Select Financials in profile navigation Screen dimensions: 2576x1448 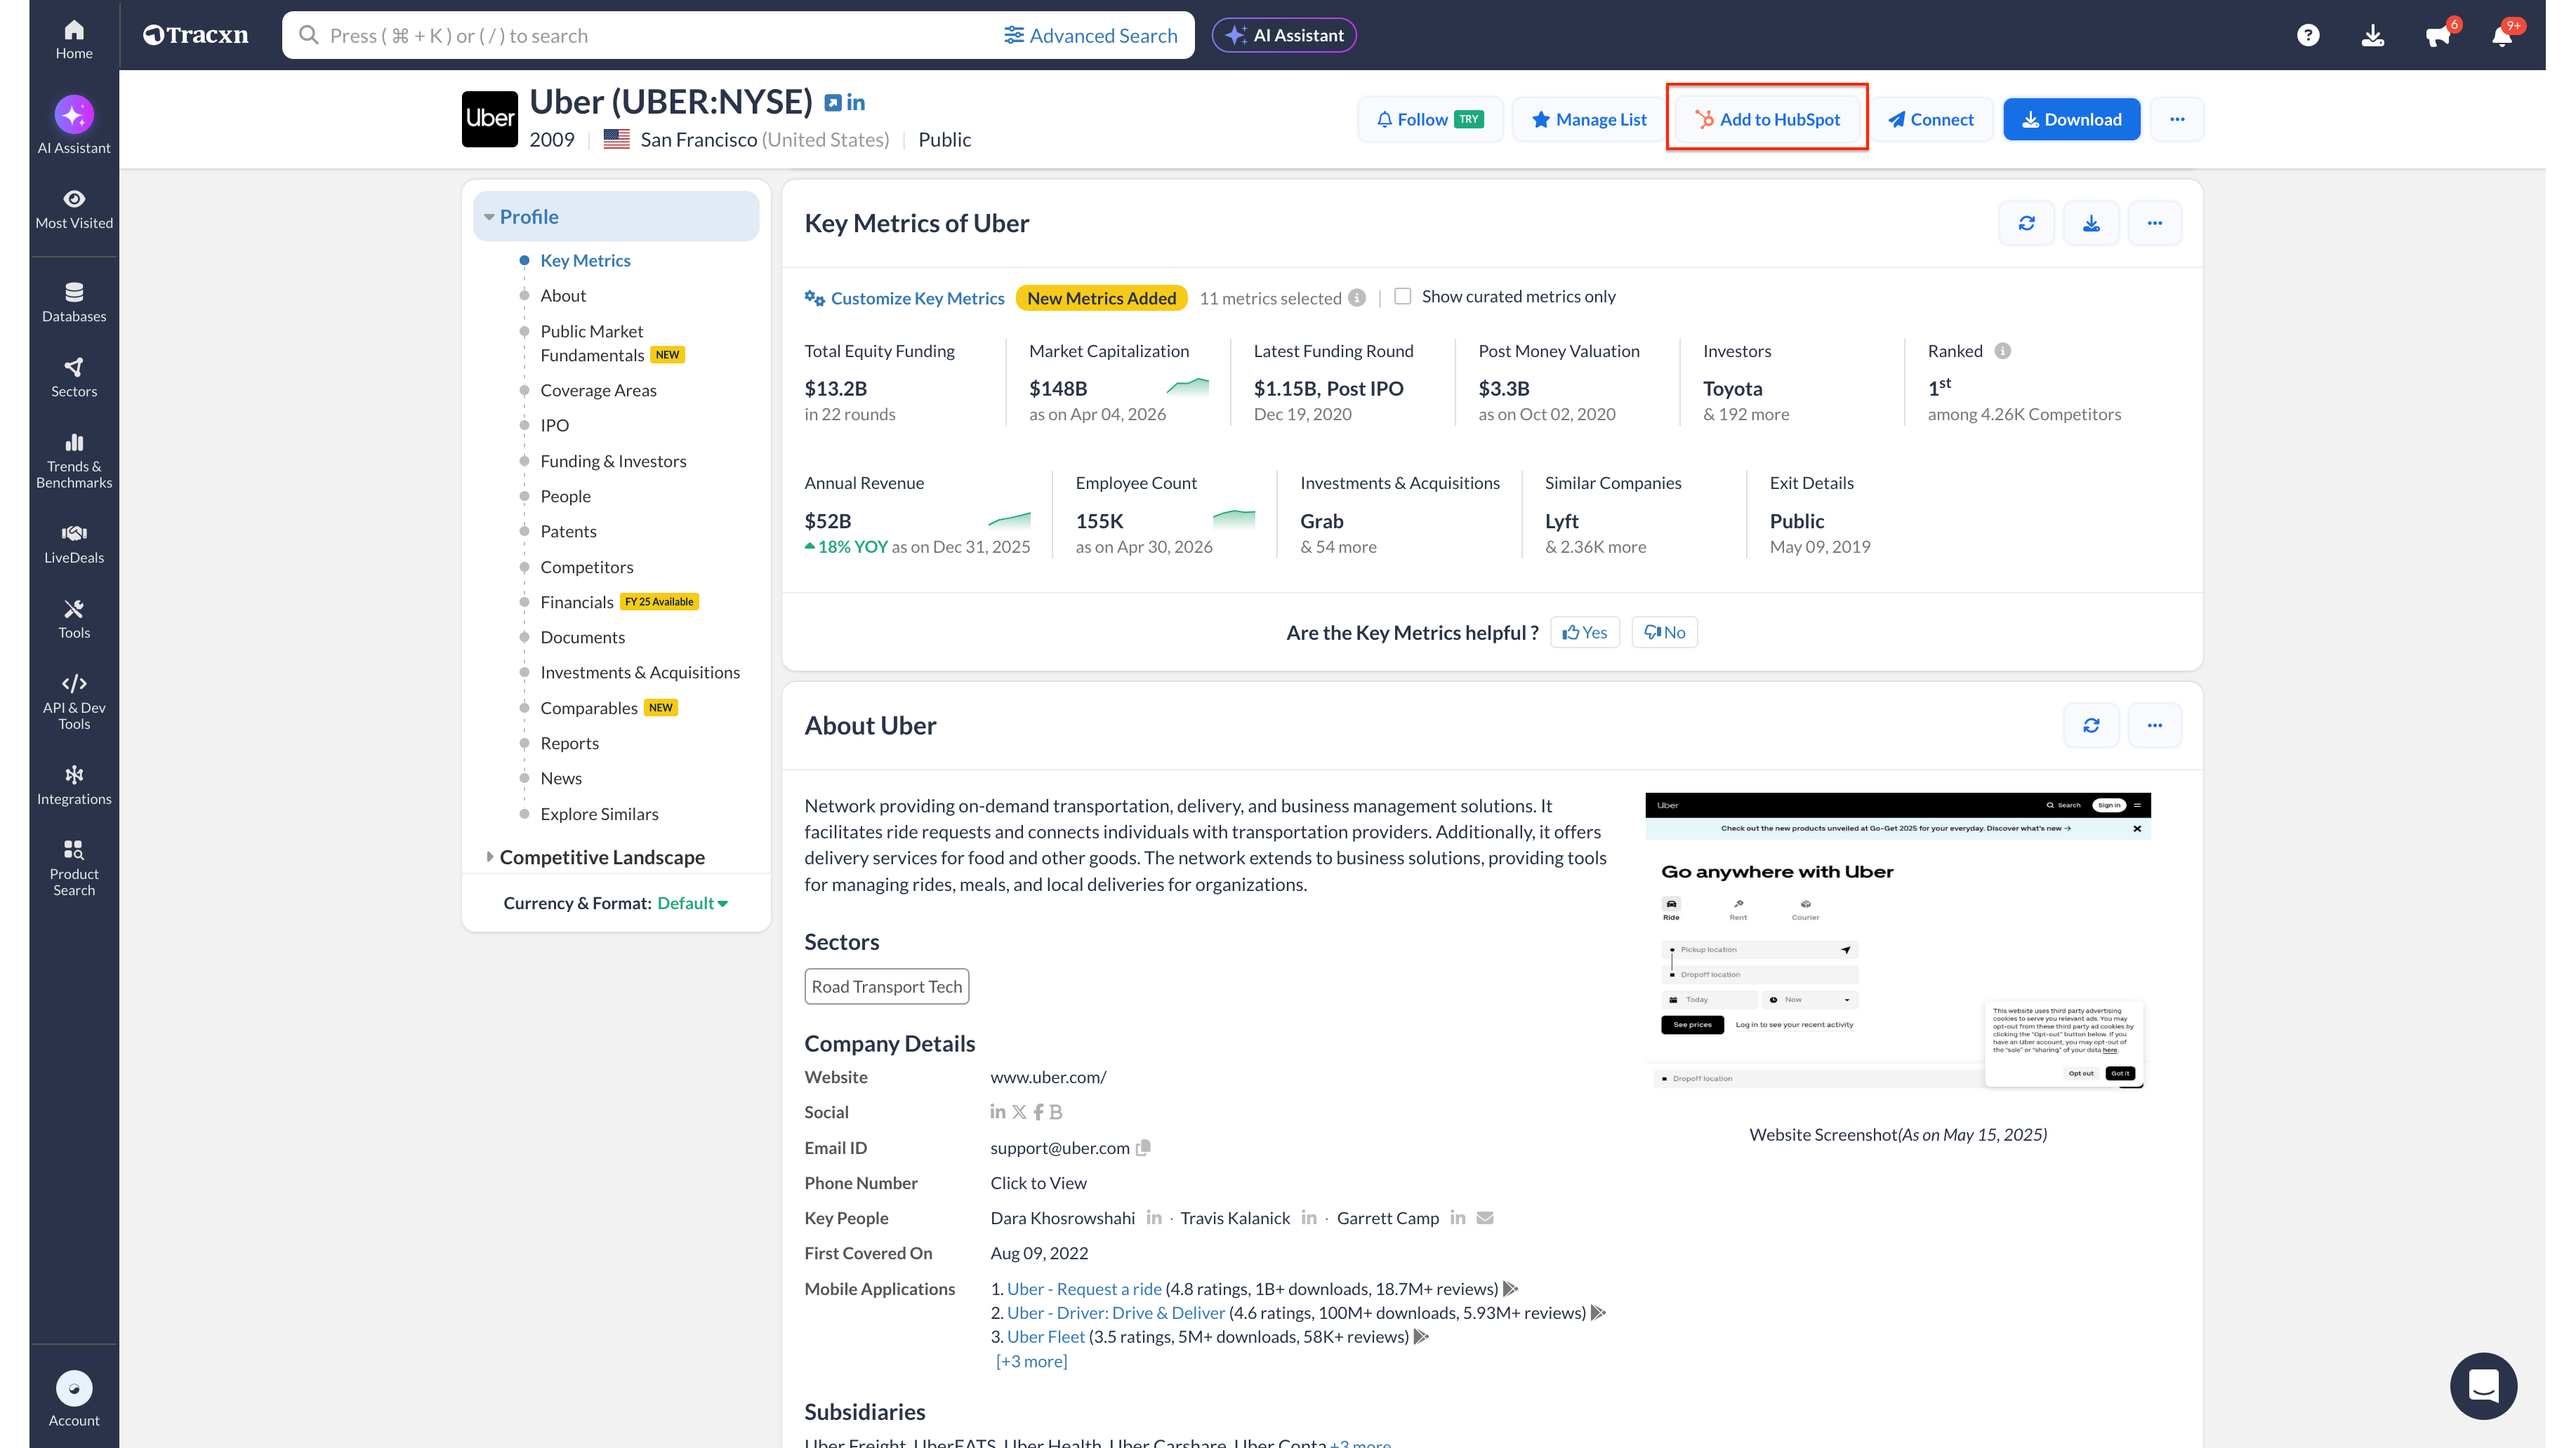coord(577,602)
